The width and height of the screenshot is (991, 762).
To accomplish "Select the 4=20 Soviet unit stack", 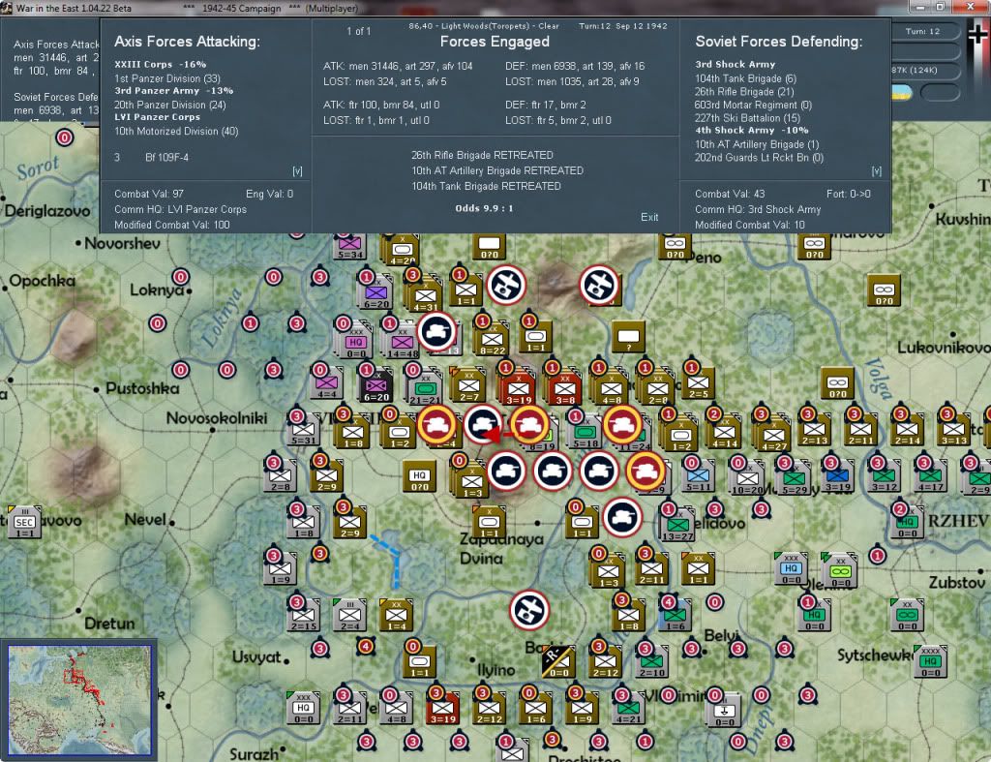I will [402, 250].
